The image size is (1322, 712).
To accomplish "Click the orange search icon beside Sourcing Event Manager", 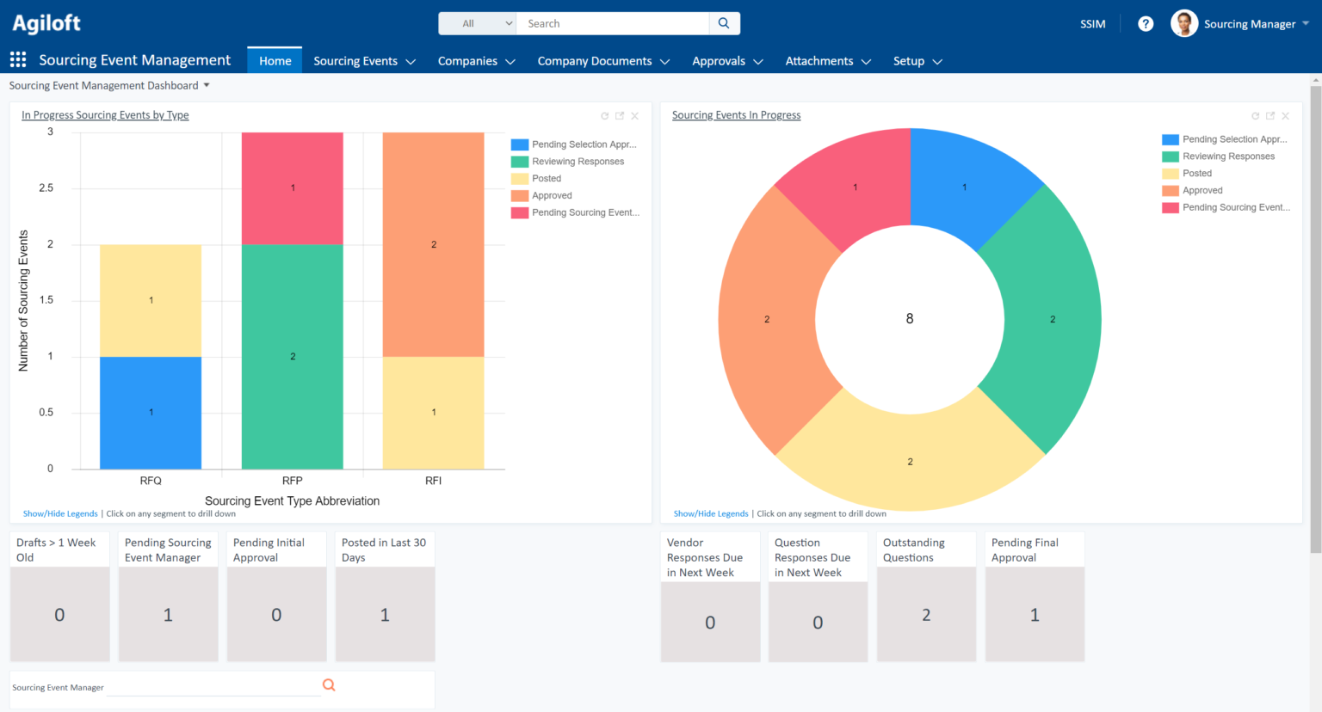I will click(329, 684).
